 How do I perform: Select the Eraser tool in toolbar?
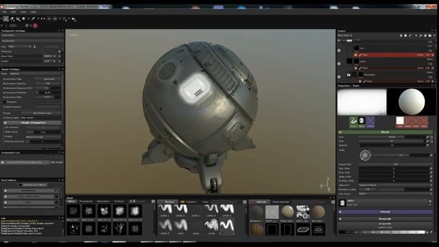click(12, 19)
